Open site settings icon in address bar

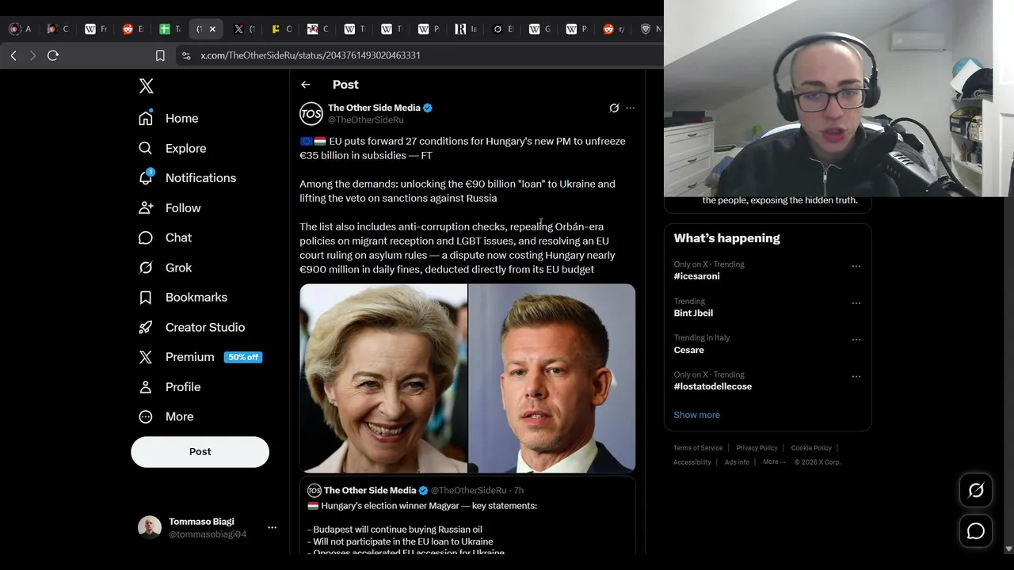point(186,55)
